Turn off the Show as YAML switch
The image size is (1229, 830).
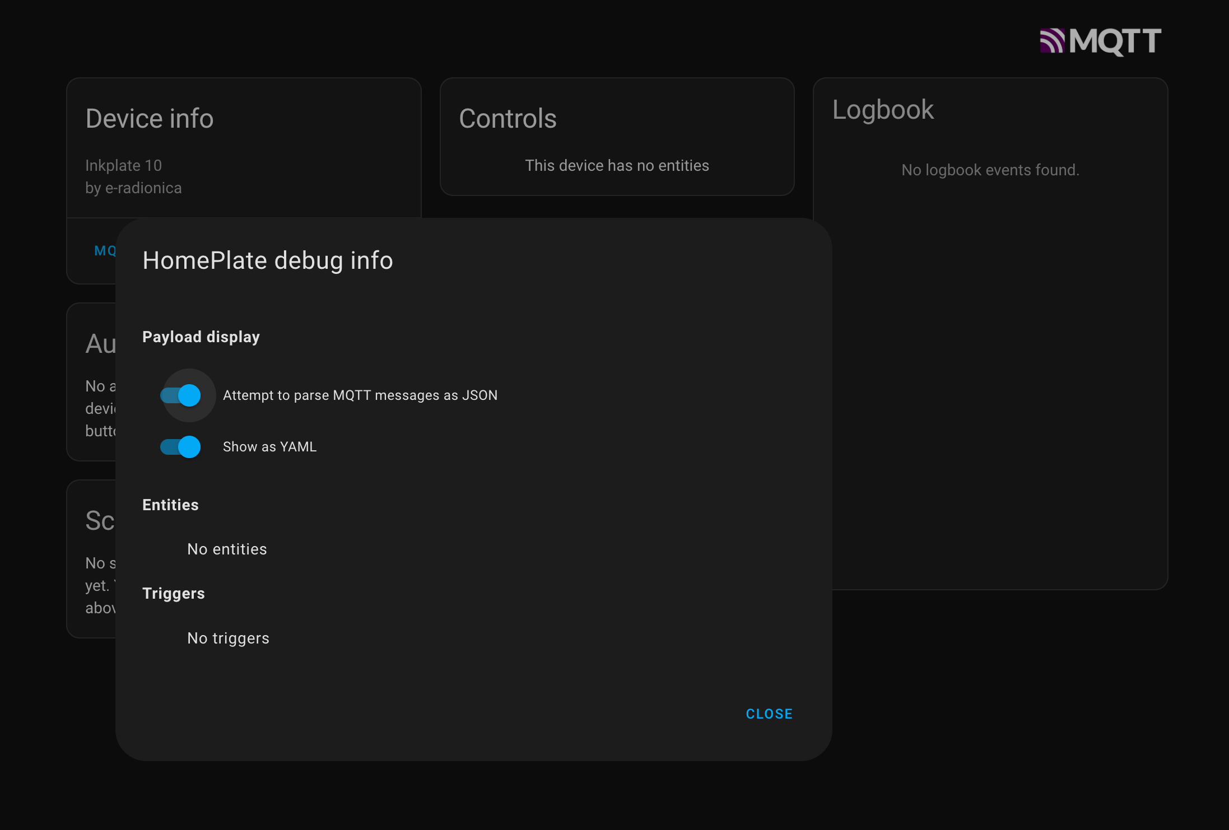(181, 447)
